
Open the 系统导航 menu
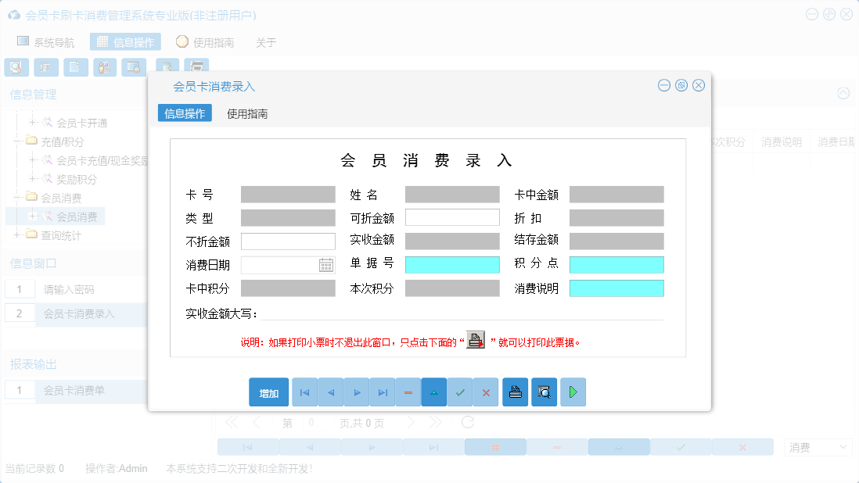coord(51,41)
